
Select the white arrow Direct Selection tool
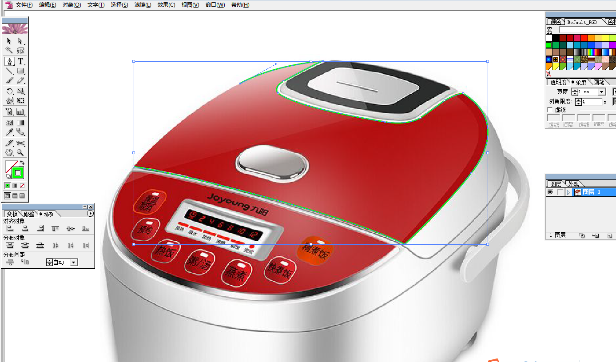(20, 41)
